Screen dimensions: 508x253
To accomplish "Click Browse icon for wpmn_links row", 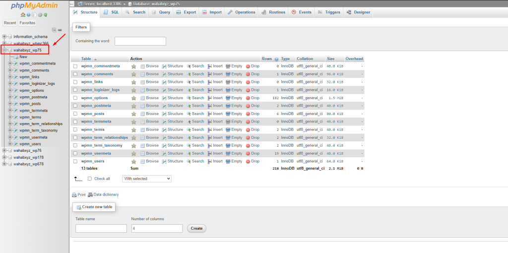I will (142, 82).
